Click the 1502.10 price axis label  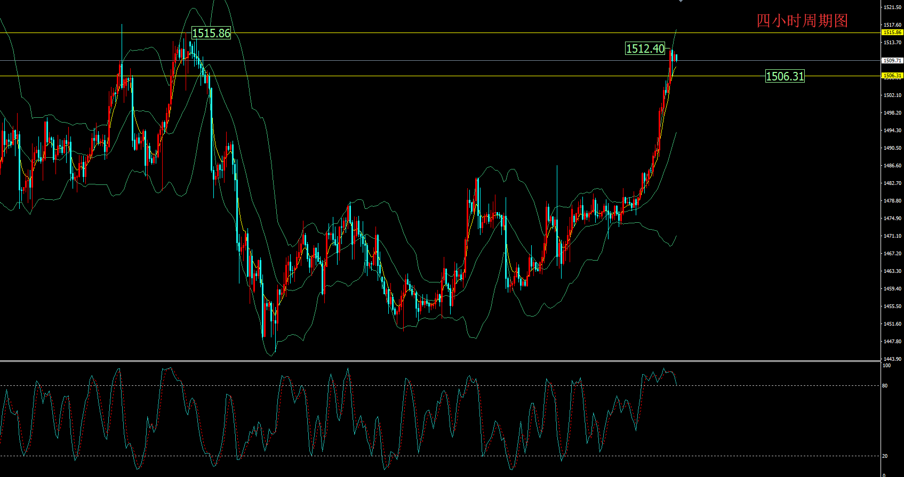click(x=892, y=95)
